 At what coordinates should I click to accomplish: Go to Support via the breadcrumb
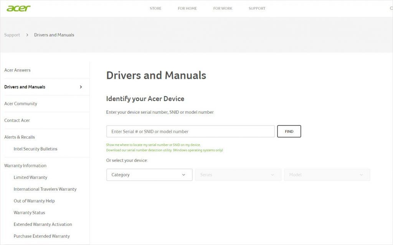(12, 34)
